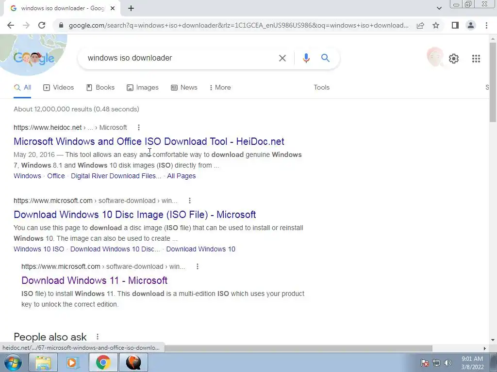497x372 pixels.
Task: Open Microsoft Windows and Office ISO Download Tool link
Action: pyautogui.click(x=149, y=141)
